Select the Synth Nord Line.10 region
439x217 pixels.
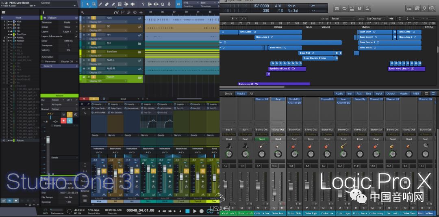coord(287,69)
